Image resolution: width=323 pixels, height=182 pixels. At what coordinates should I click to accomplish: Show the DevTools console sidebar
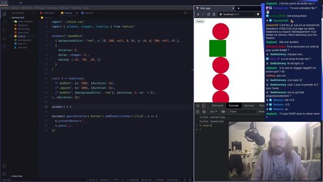coord(198,112)
